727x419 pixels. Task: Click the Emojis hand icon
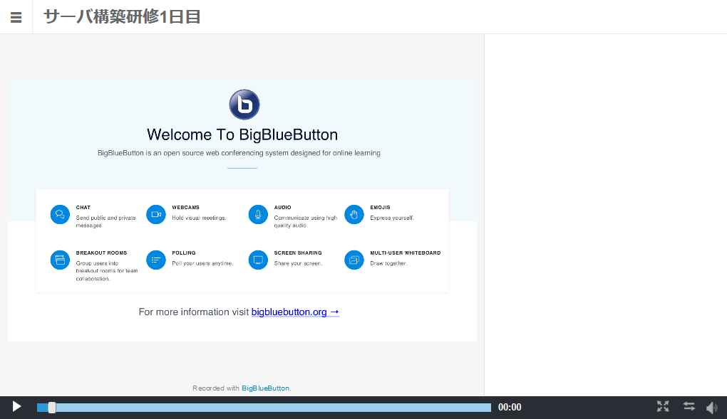(354, 214)
